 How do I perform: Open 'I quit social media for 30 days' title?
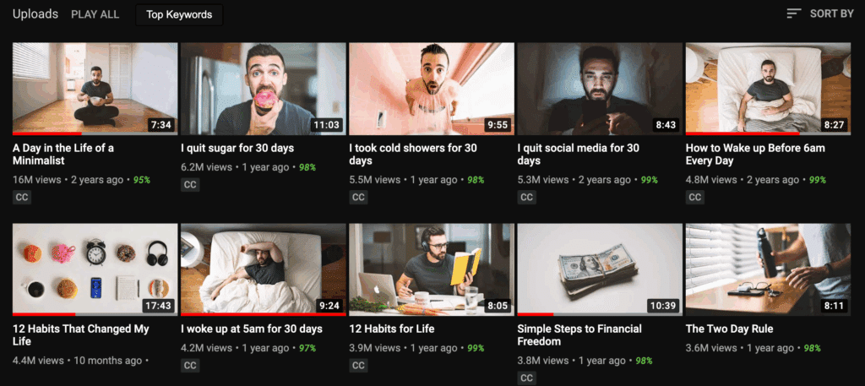pos(578,155)
